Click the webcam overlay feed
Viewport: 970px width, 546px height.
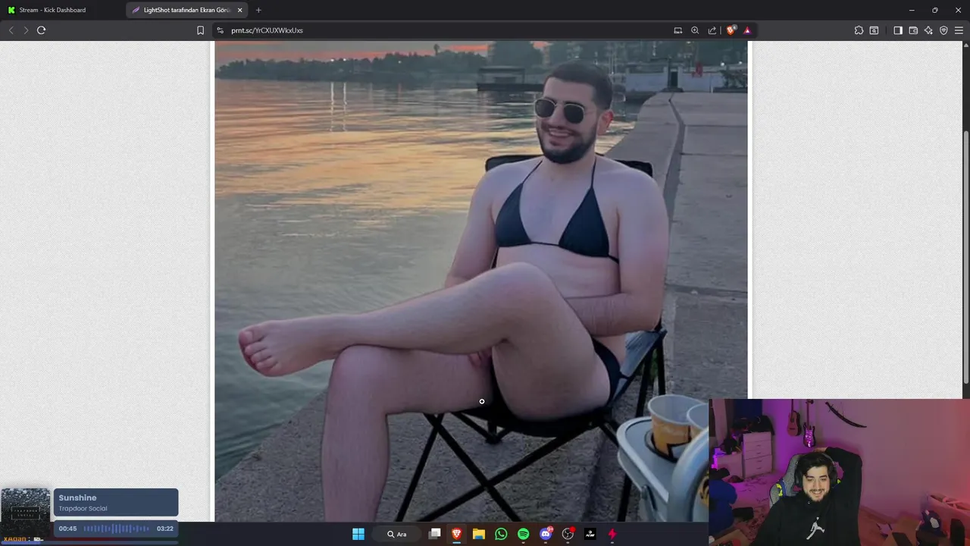pos(839,472)
